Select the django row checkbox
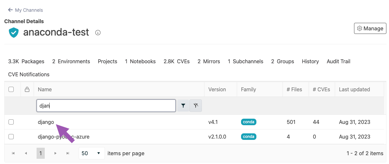The height and width of the screenshot is (164, 389). click(11, 122)
